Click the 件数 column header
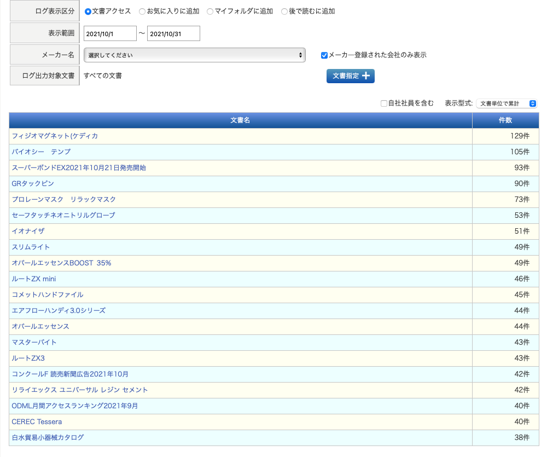The image size is (547, 457). 505,120
